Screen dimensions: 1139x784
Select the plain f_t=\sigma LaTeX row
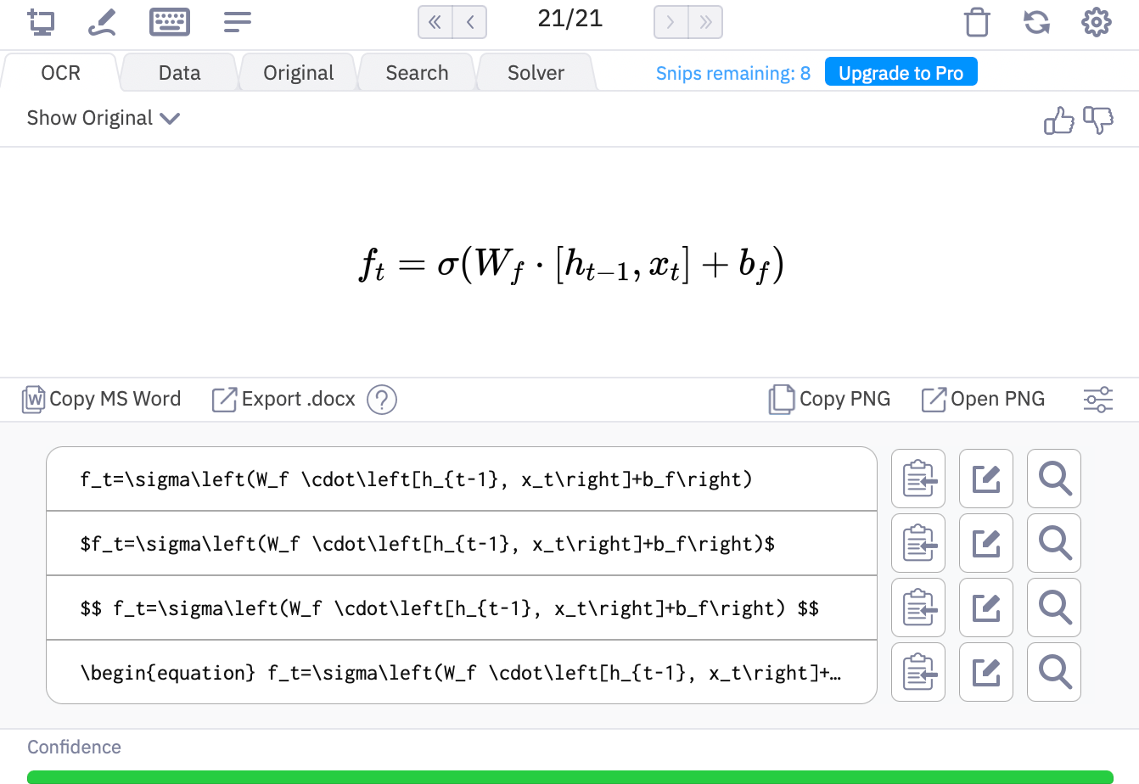click(461, 479)
